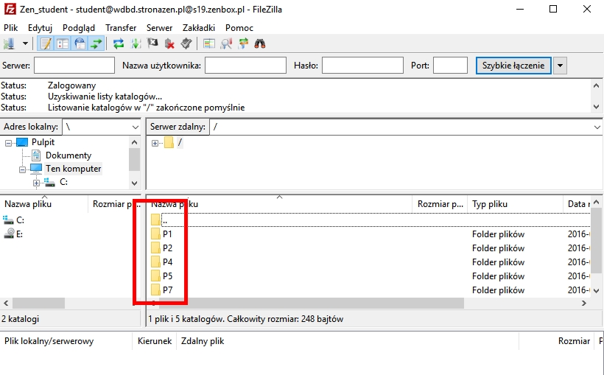Screen dimensions: 604x375
Task: Open the Plik menu
Action: point(11,28)
